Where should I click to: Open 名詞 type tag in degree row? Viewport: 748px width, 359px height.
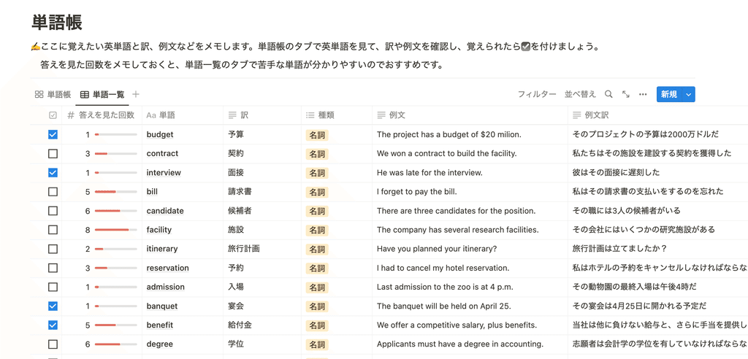317,344
